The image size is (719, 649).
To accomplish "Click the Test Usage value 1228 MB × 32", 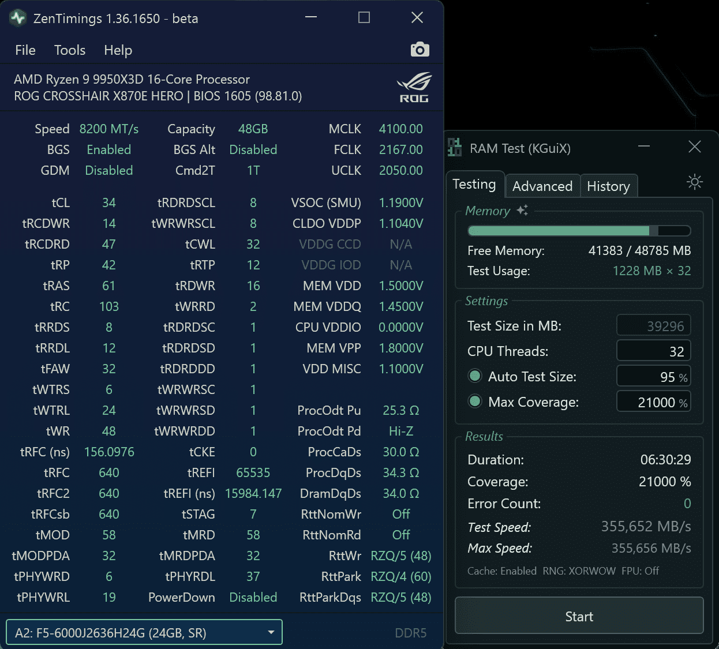I will pyautogui.click(x=651, y=271).
